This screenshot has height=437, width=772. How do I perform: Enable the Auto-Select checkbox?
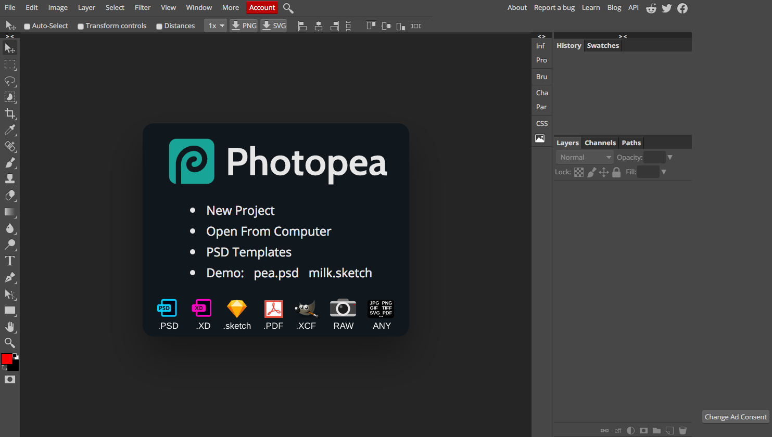click(27, 27)
